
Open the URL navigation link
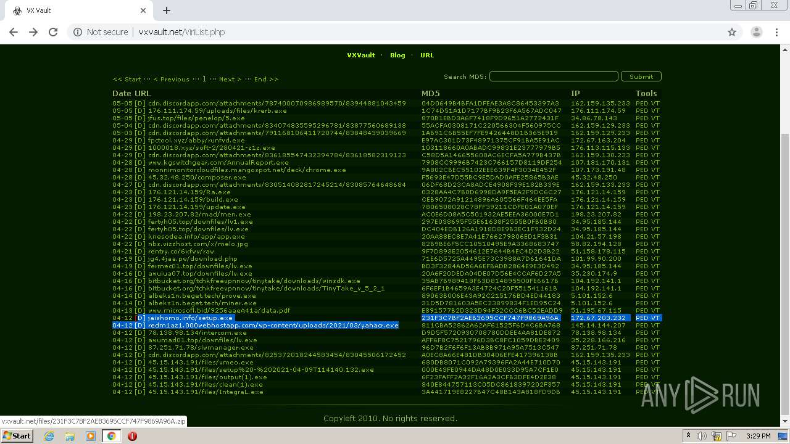427,55
